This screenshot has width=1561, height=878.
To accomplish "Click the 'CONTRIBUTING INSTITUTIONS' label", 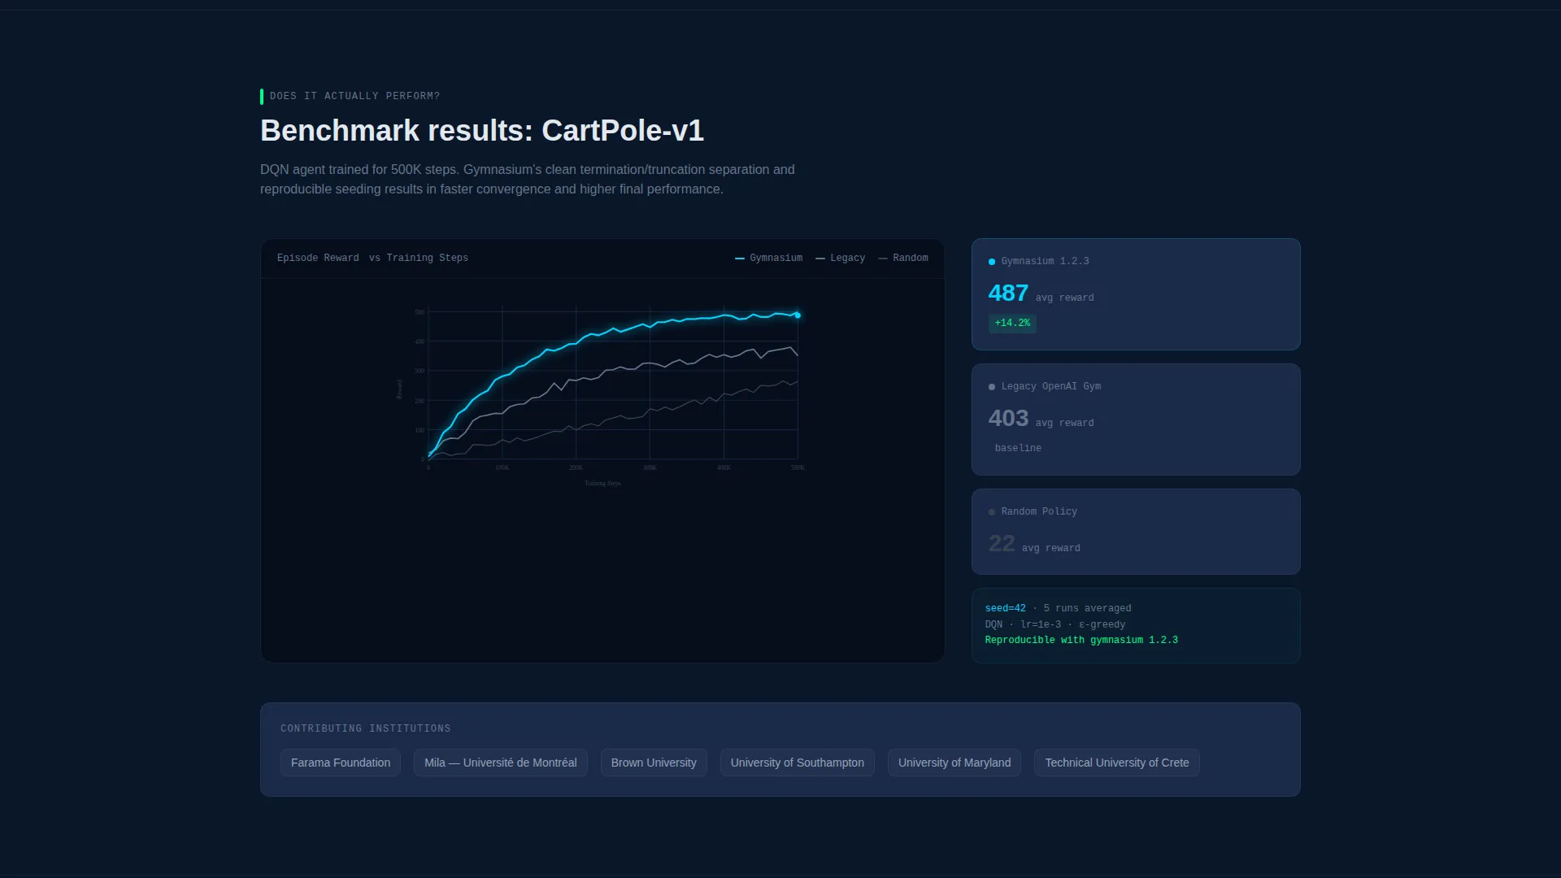I will [x=366, y=728].
